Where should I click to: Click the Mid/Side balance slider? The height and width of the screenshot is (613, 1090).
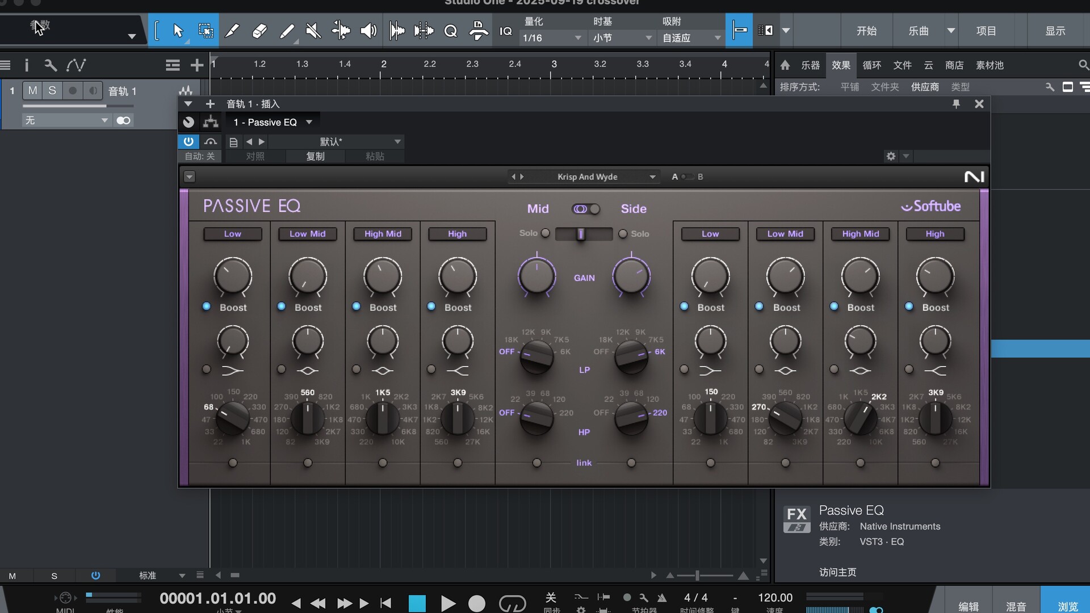[584, 234]
